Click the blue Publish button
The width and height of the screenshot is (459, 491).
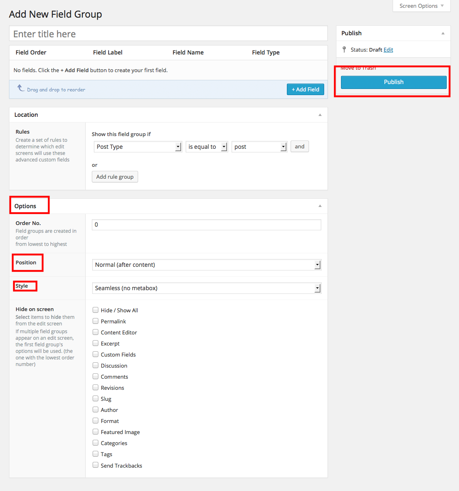(x=393, y=82)
